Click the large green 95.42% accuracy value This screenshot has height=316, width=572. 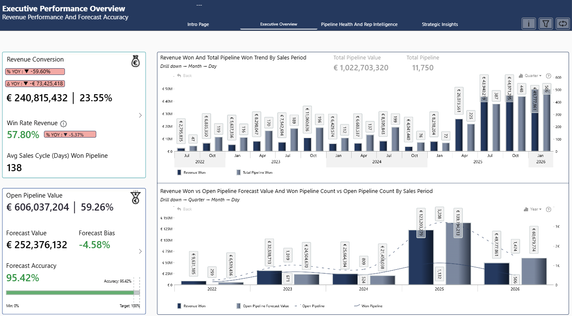(23, 278)
